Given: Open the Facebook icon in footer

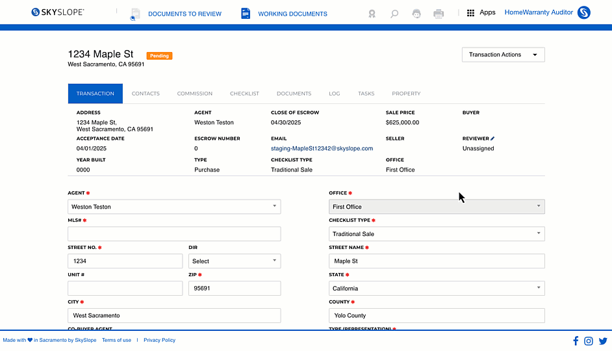Looking at the screenshot, I should (x=576, y=341).
